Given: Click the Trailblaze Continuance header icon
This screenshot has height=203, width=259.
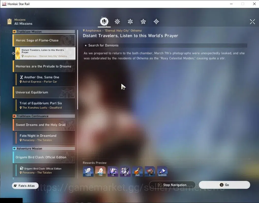Looking at the screenshot, I should (14, 116).
